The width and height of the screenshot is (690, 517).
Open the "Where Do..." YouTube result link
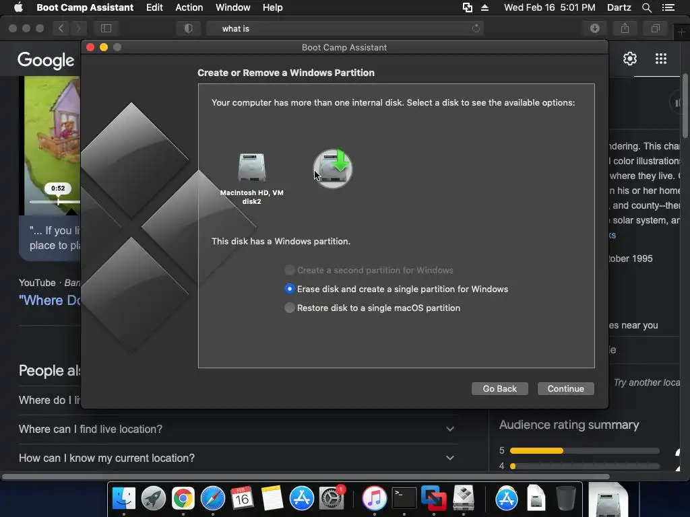coord(50,300)
